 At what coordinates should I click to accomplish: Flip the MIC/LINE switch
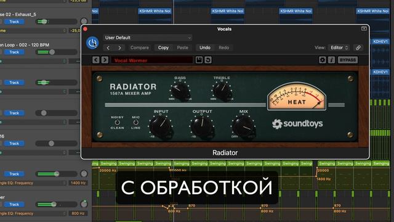(x=135, y=123)
